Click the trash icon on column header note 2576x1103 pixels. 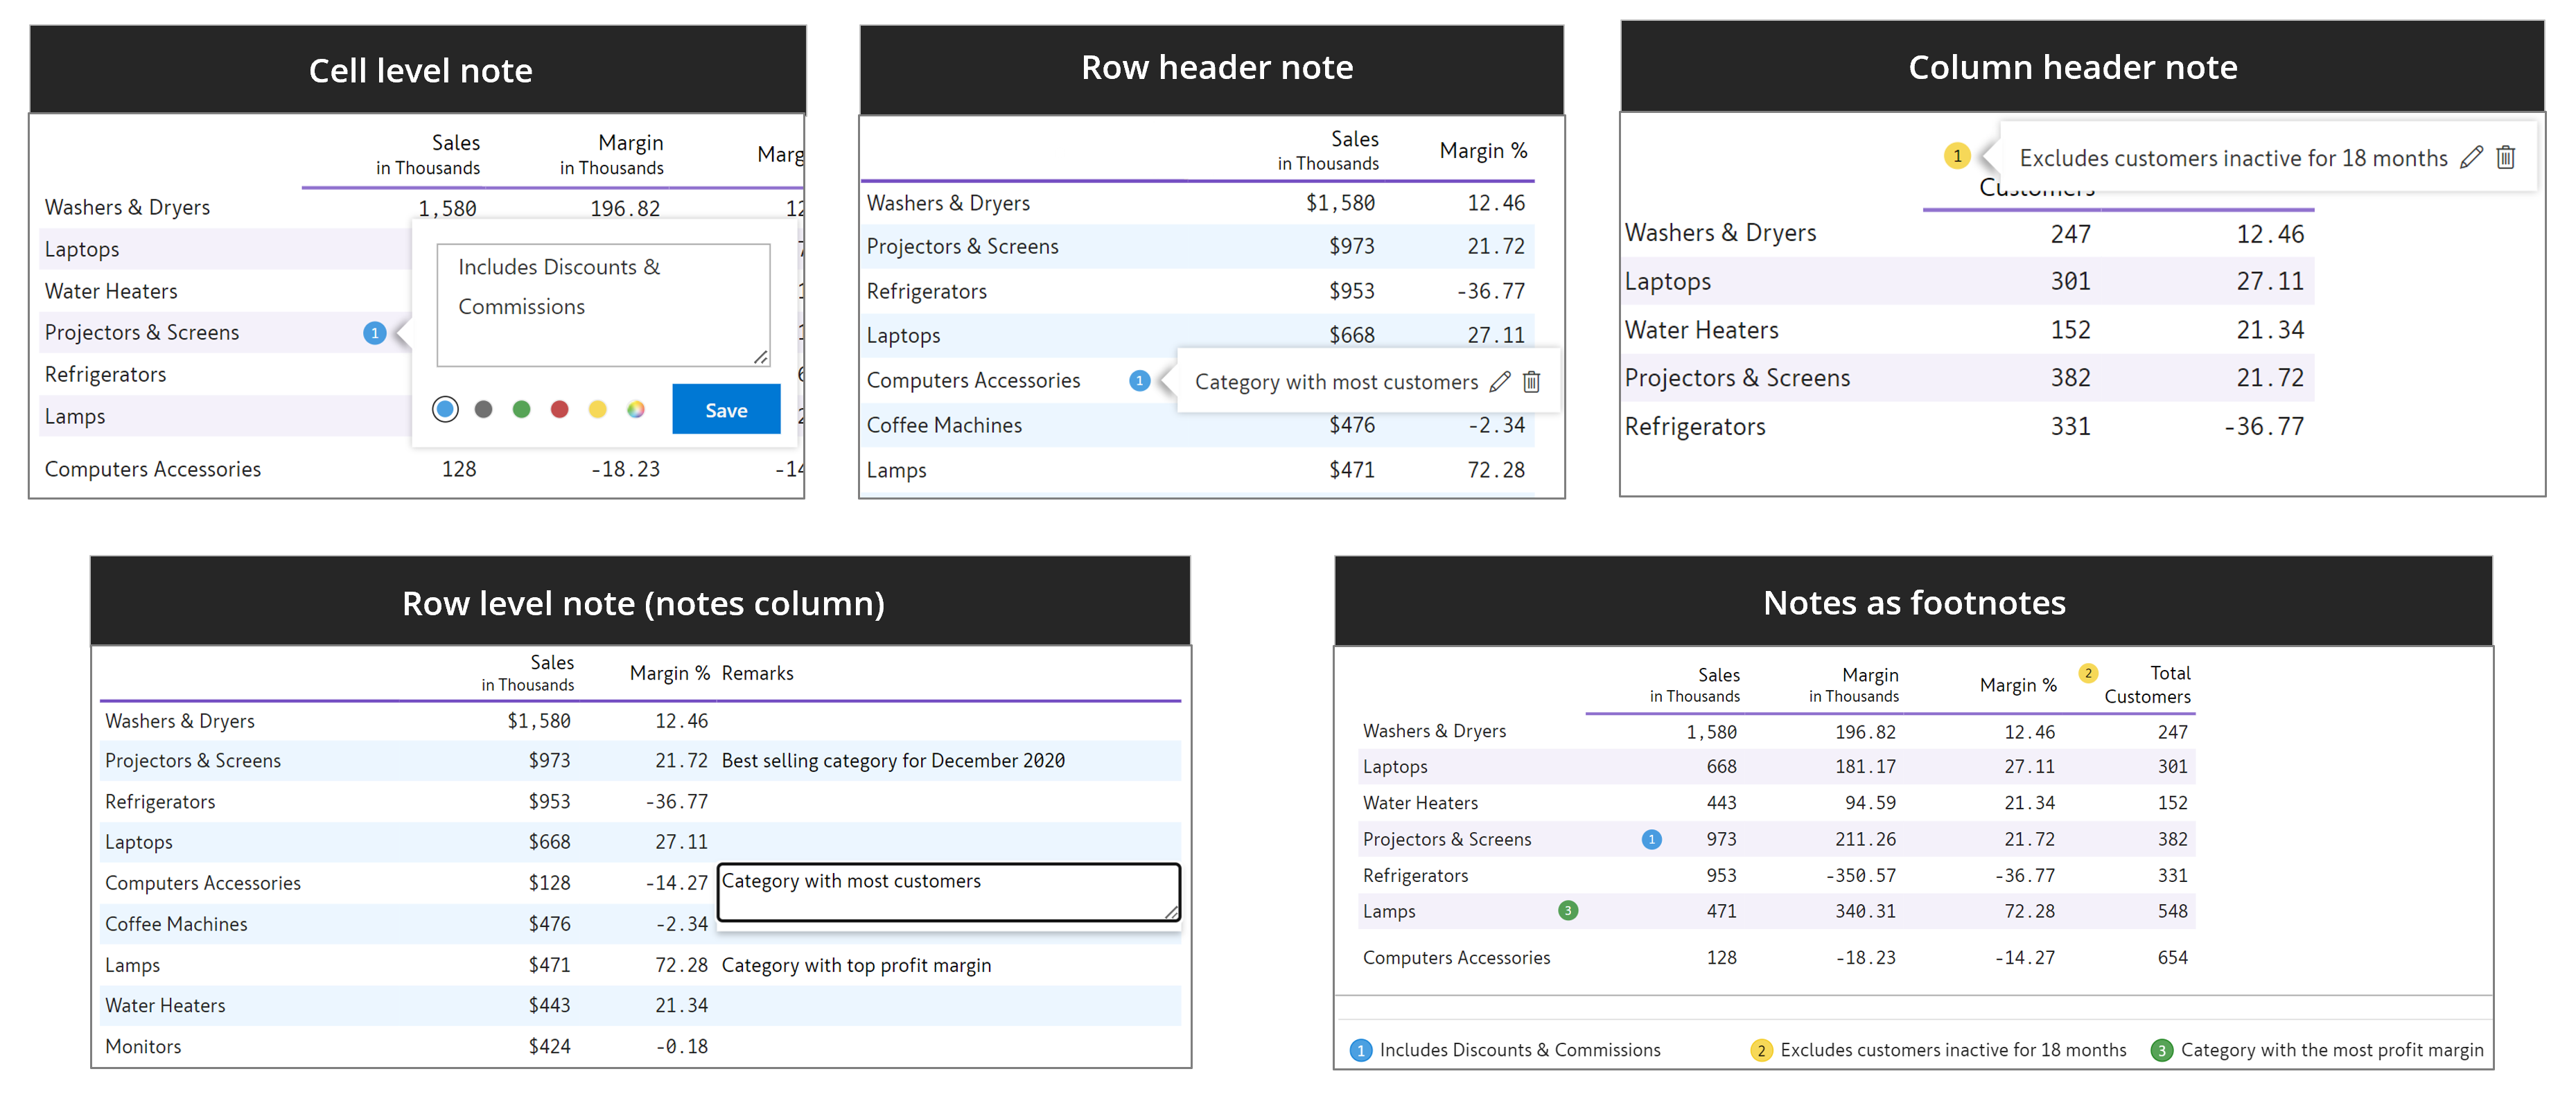pyautogui.click(x=2506, y=157)
